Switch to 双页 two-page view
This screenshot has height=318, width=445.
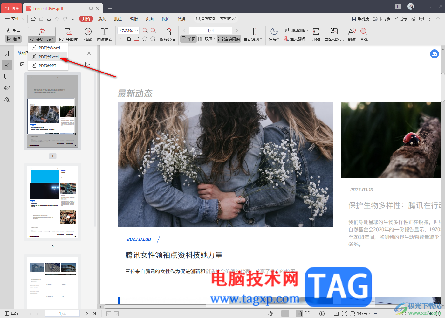(x=205, y=39)
